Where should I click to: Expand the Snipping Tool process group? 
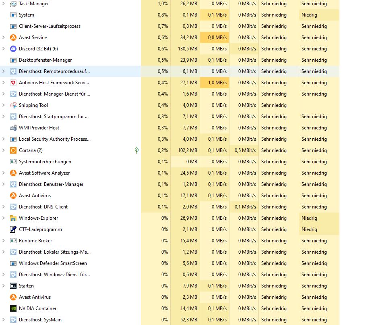[x=3, y=105]
